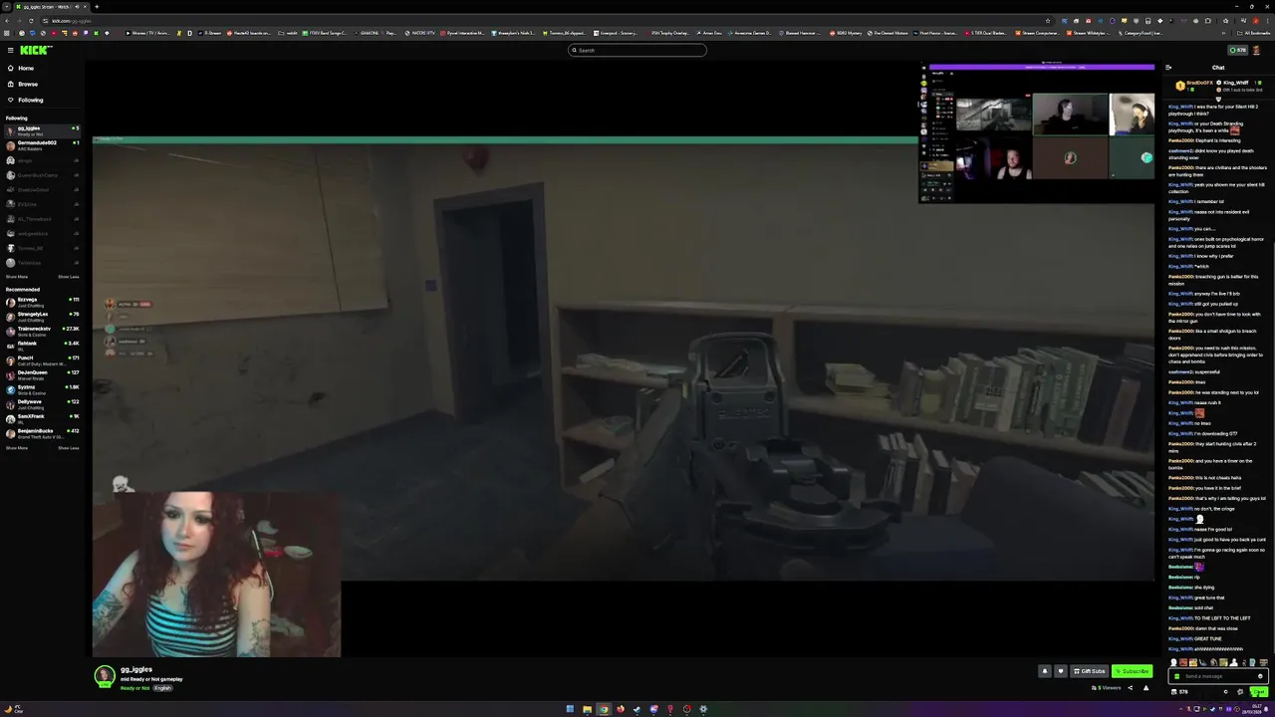1275x717 pixels.
Task: Open the green balance badge in header
Action: 1237,50
